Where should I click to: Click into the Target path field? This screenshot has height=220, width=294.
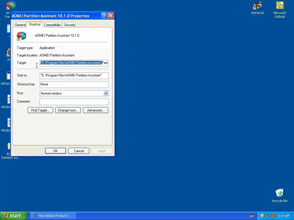[74, 63]
